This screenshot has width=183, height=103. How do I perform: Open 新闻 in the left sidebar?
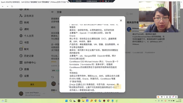(24, 22)
